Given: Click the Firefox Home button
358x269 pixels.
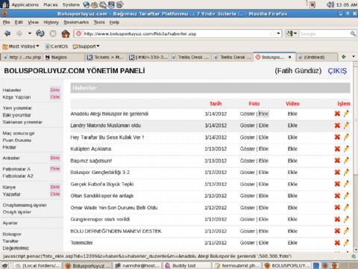Looking at the screenshot, I should [x=66, y=34].
